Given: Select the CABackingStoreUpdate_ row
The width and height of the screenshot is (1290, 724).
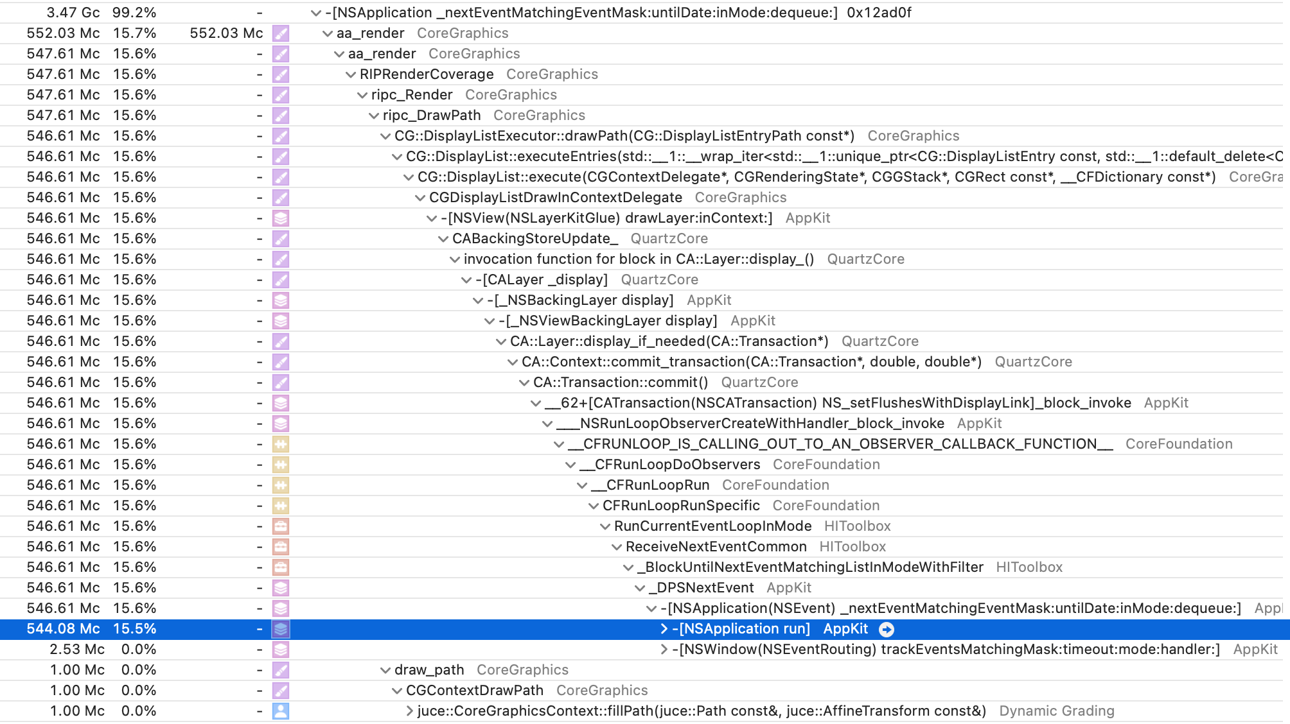Looking at the screenshot, I should (x=535, y=239).
